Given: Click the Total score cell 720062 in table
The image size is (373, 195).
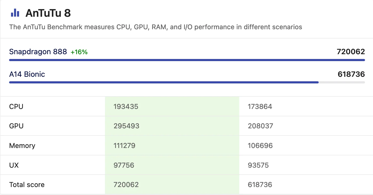Looking at the screenshot, I should click(x=126, y=185).
